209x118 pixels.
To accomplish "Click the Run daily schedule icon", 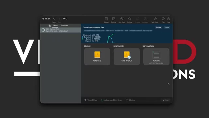I will [156, 55].
